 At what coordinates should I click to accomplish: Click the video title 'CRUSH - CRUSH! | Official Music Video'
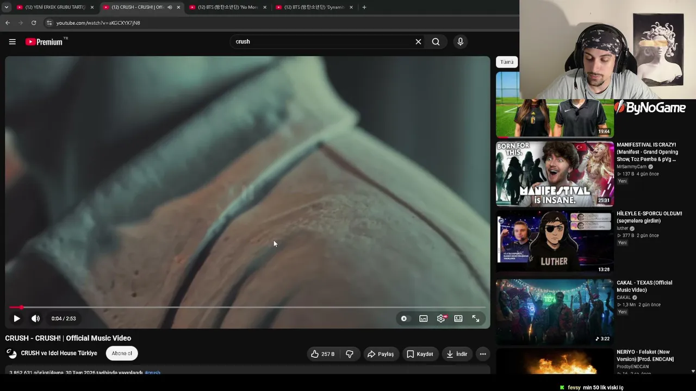[68, 338]
